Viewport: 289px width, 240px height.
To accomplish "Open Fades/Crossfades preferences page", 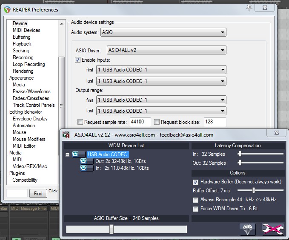I will 31,98.
